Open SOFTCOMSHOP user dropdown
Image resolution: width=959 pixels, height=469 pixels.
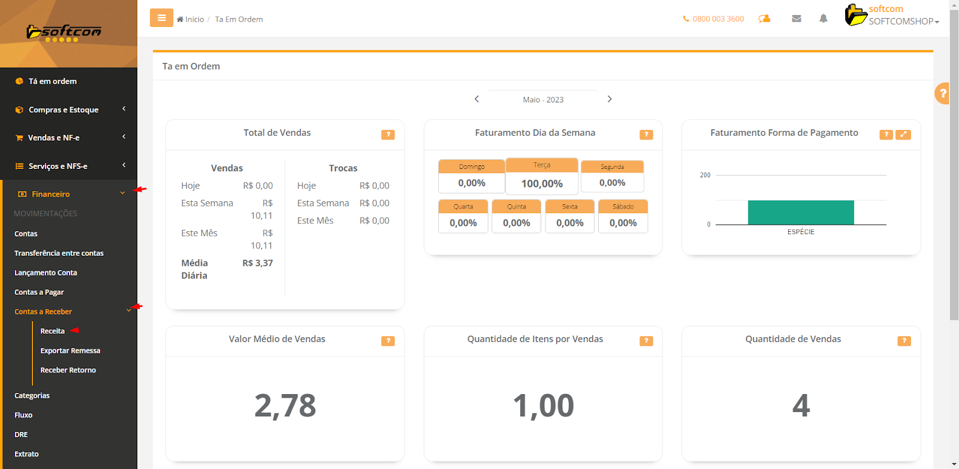tap(903, 21)
